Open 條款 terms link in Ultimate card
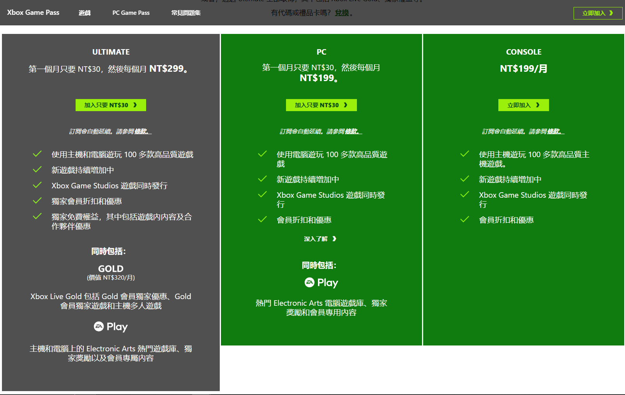This screenshot has height=395, width=625. coord(143,131)
